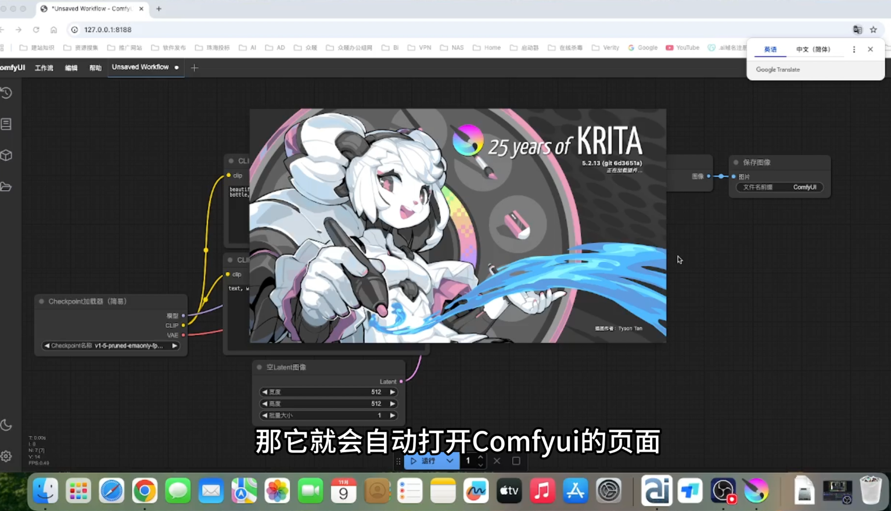Viewport: 891px width, 511px height.
Task: Open the YouTube bookmark
Action: click(x=682, y=48)
